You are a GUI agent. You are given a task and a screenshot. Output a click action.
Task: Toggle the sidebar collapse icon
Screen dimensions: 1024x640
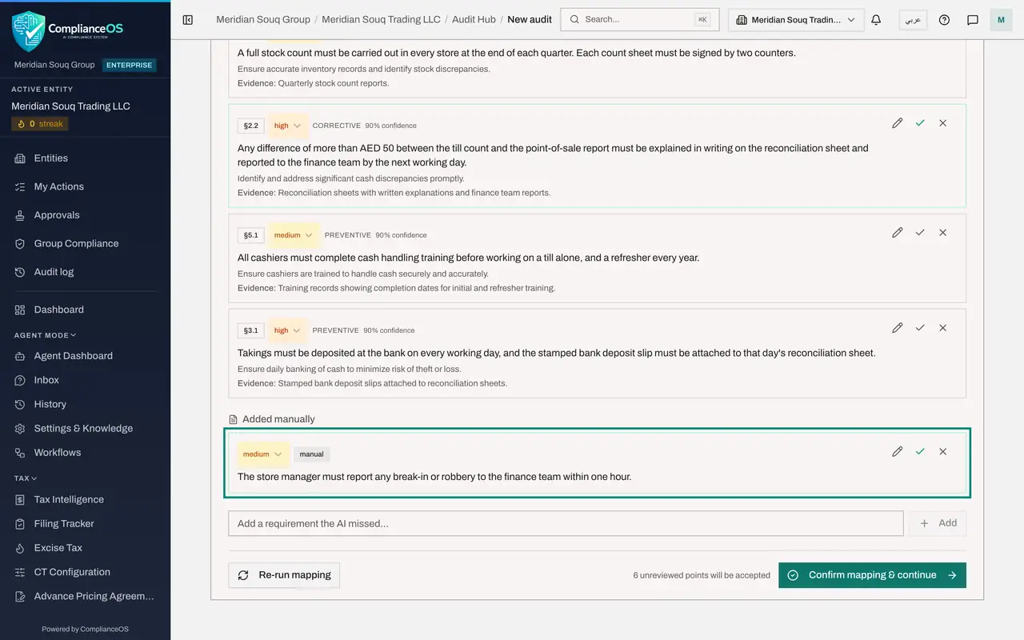click(188, 20)
